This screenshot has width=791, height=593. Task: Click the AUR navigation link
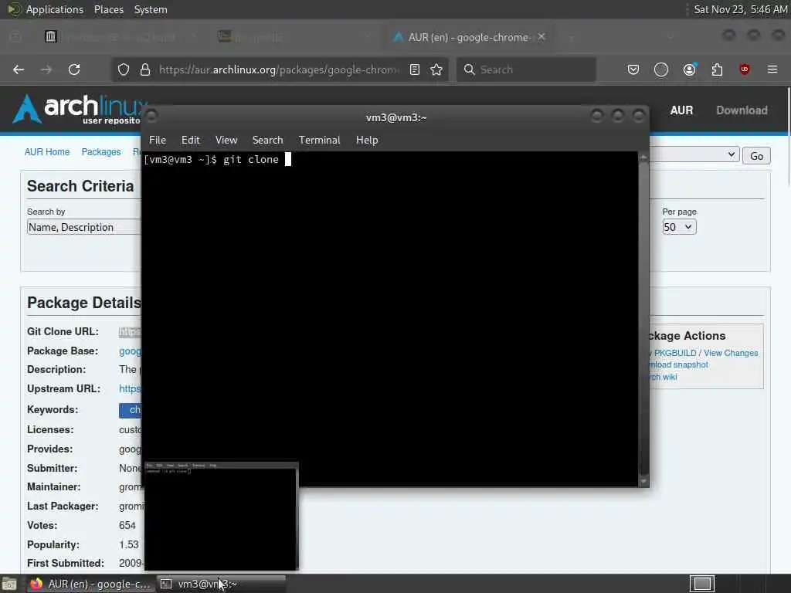click(x=681, y=110)
